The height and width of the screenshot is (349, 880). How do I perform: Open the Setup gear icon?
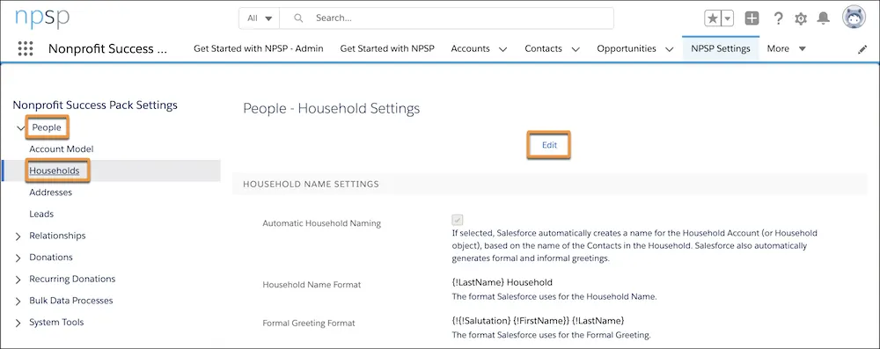click(801, 18)
